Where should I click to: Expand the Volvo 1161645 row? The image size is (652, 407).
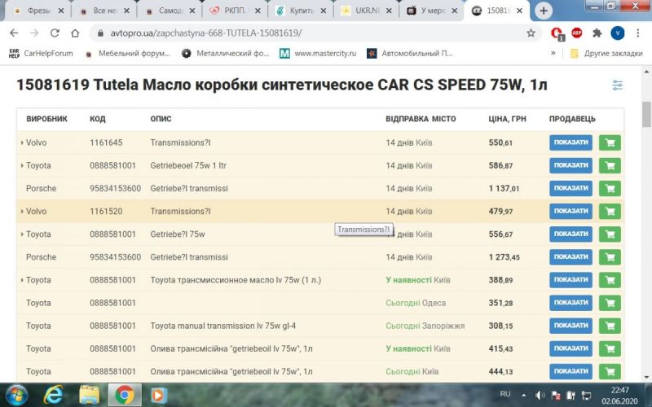(22, 143)
